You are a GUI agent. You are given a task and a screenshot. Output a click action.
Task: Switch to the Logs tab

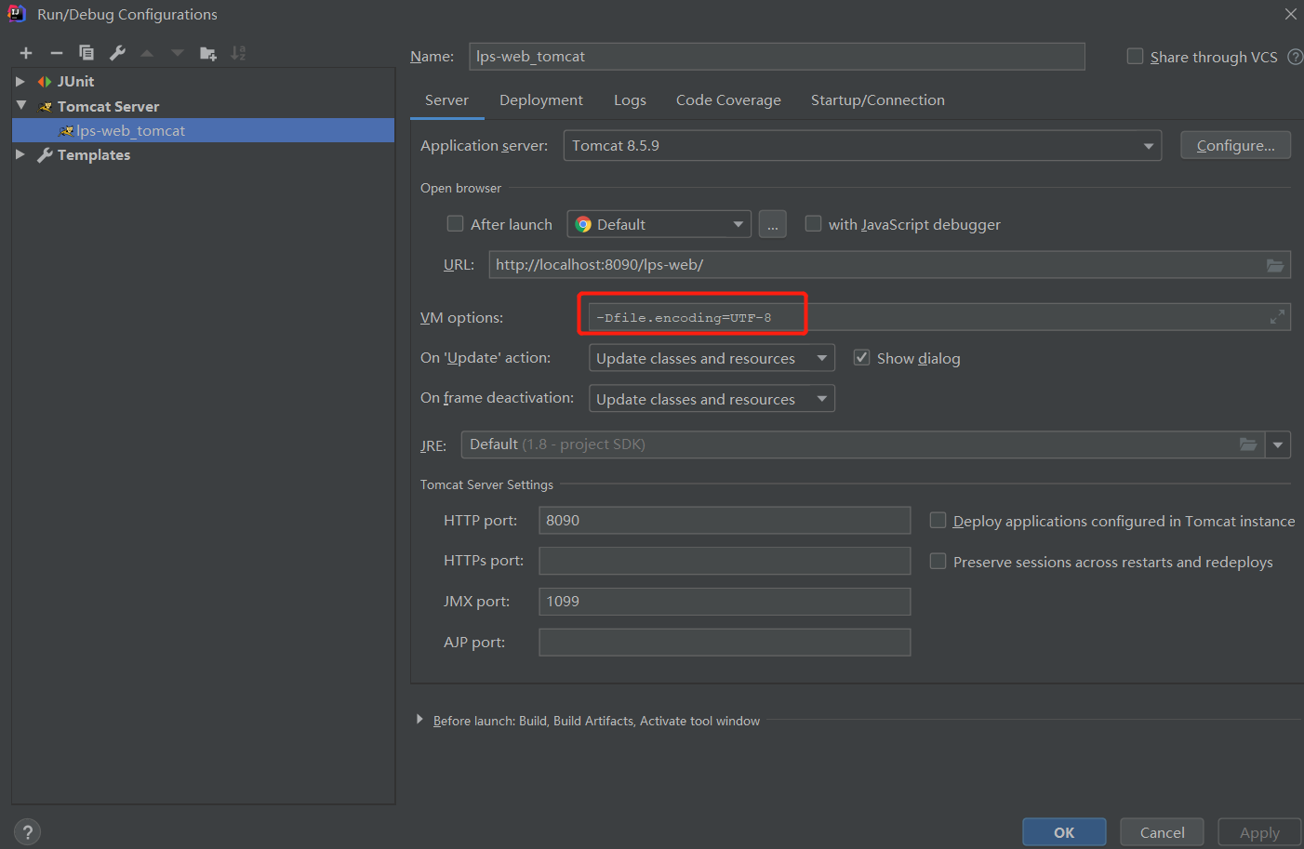tap(630, 100)
